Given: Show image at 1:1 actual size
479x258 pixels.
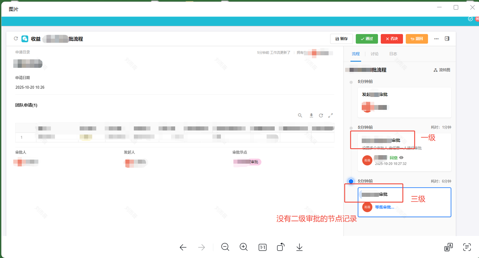Looking at the screenshot, I should (263, 248).
